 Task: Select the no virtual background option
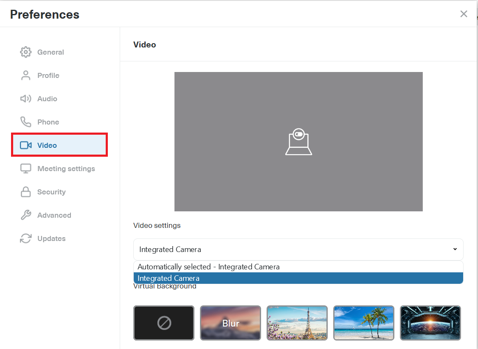pos(164,323)
